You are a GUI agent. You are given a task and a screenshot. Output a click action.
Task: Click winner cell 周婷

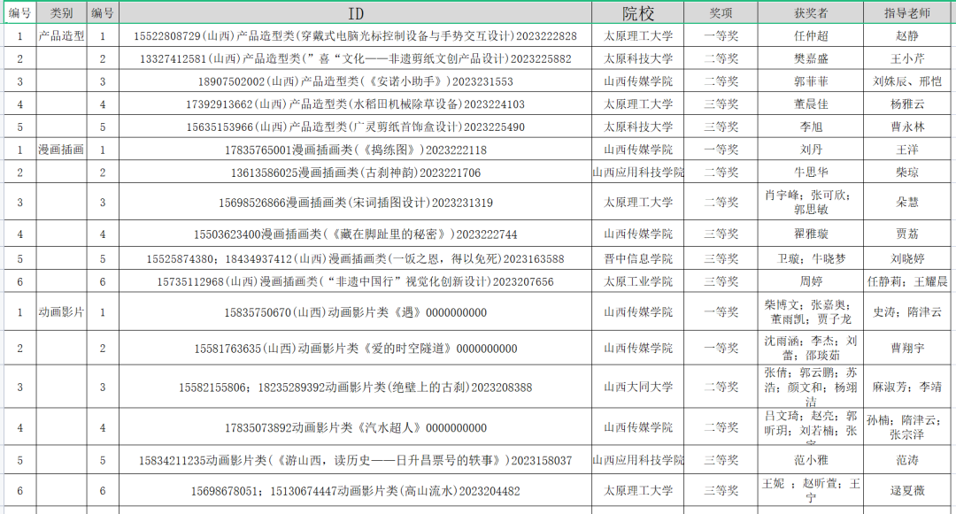[x=811, y=281]
